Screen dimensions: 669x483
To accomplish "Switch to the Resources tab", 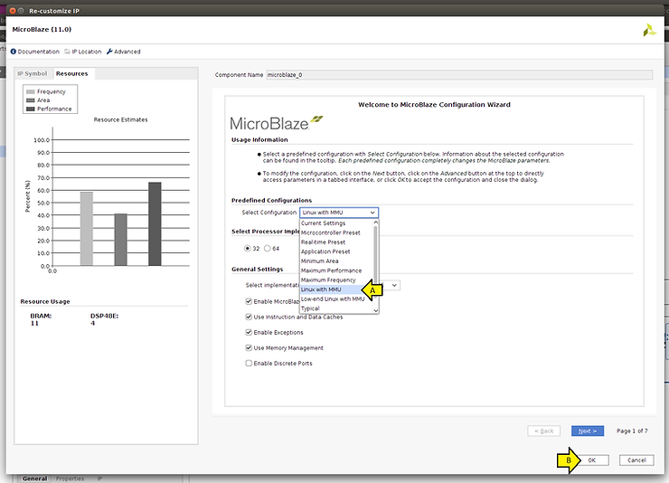I will (72, 73).
